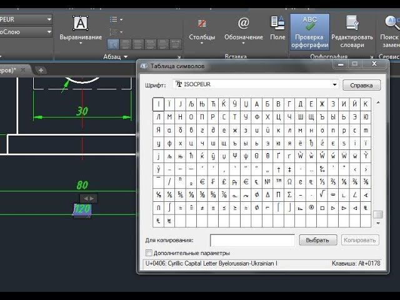Image resolution: width=400 pixels, height=300 pixels.
Task: Enable Дополнительные параметры checkbox
Action: 149,252
